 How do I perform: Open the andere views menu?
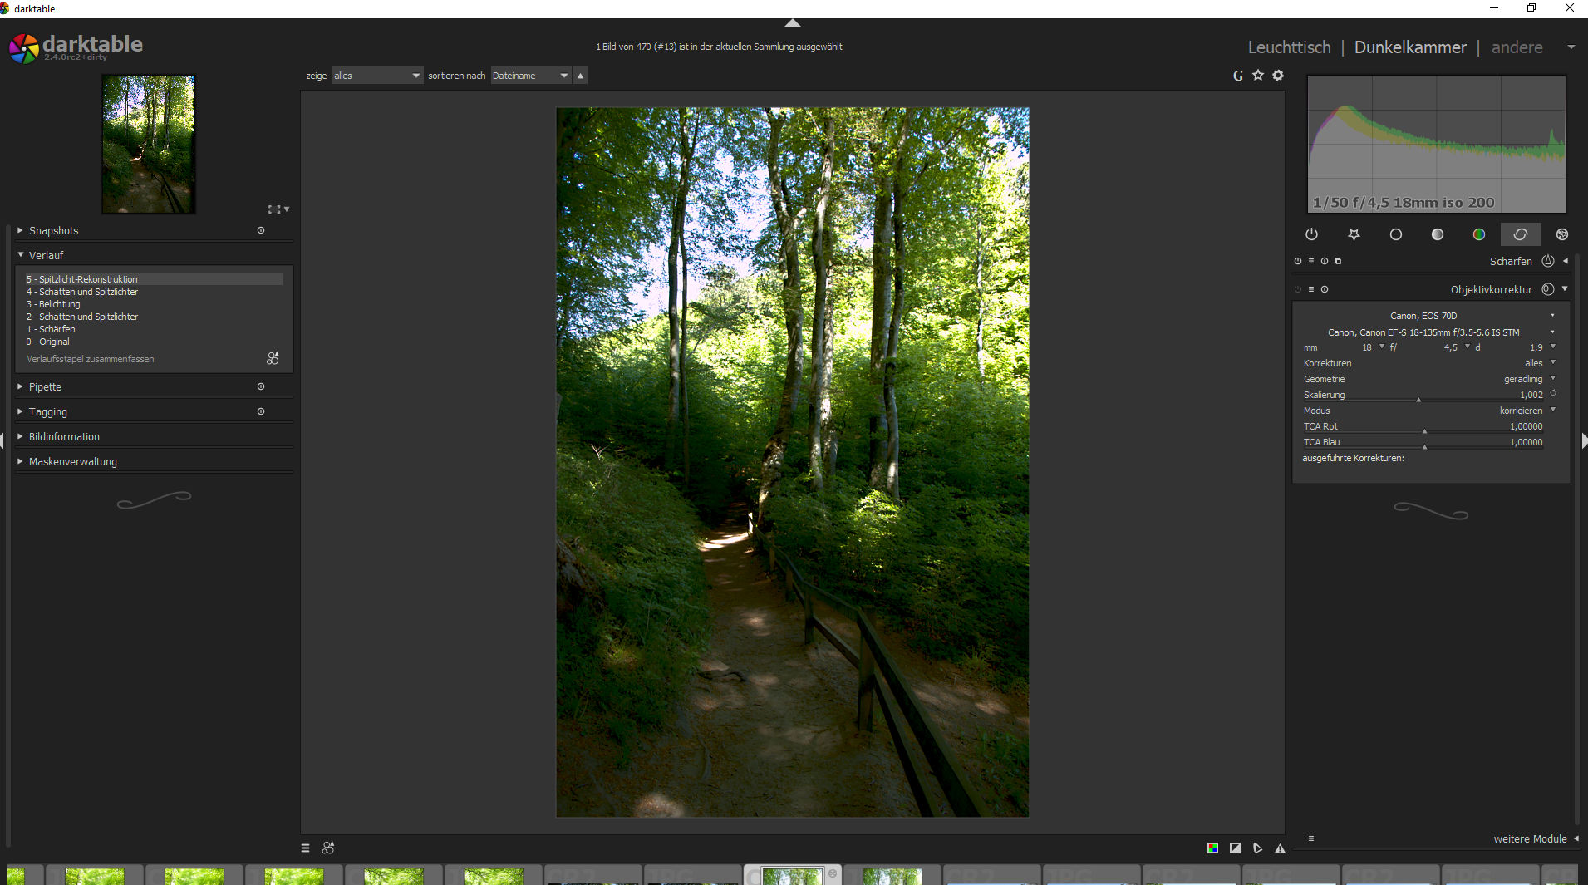click(x=1517, y=47)
